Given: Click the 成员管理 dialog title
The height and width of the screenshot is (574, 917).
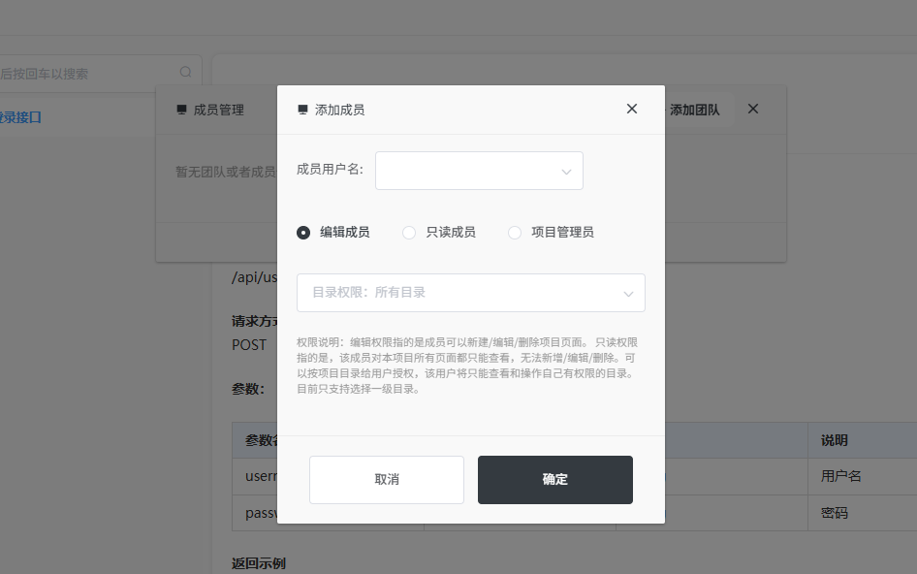Looking at the screenshot, I should click(219, 110).
